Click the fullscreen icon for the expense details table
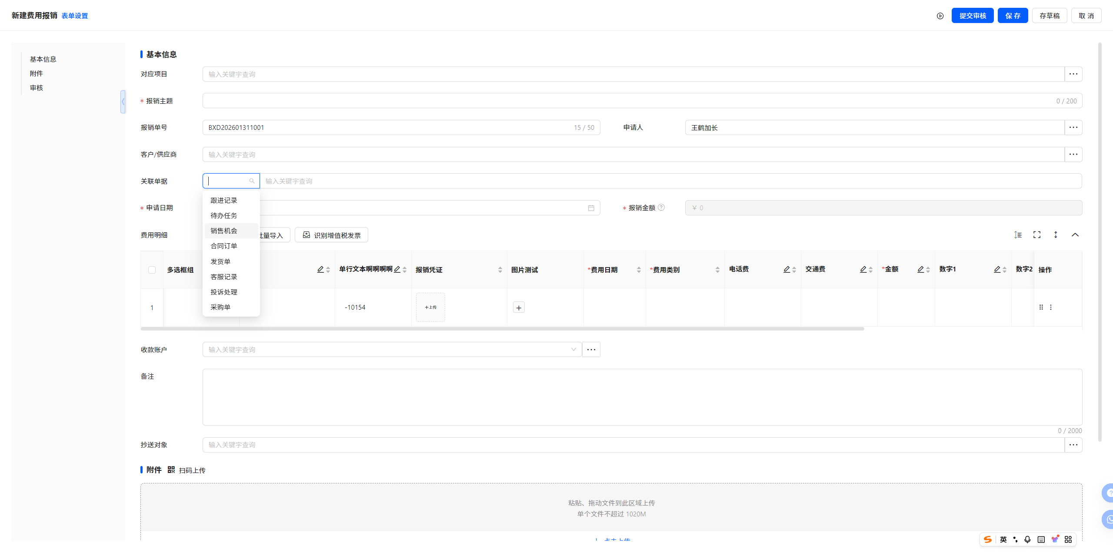This screenshot has height=552, width=1113. [1037, 235]
